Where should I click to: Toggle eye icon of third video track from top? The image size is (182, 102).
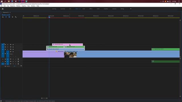[13, 49]
